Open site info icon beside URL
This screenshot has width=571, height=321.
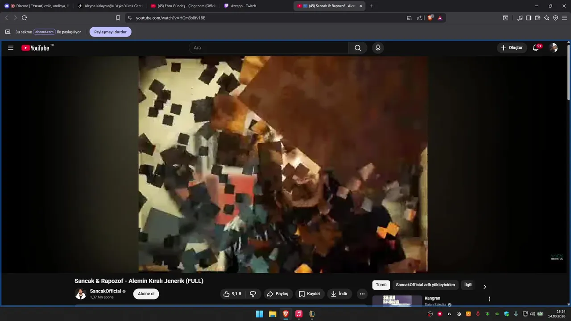[129, 18]
